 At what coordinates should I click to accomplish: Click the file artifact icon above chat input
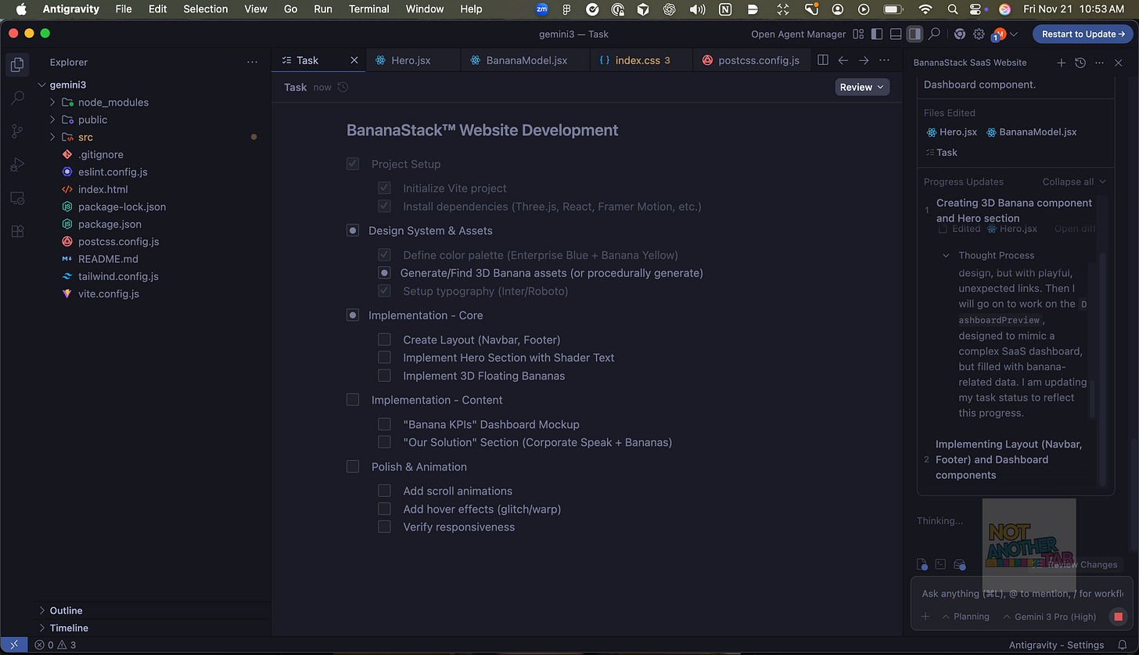[x=923, y=564]
